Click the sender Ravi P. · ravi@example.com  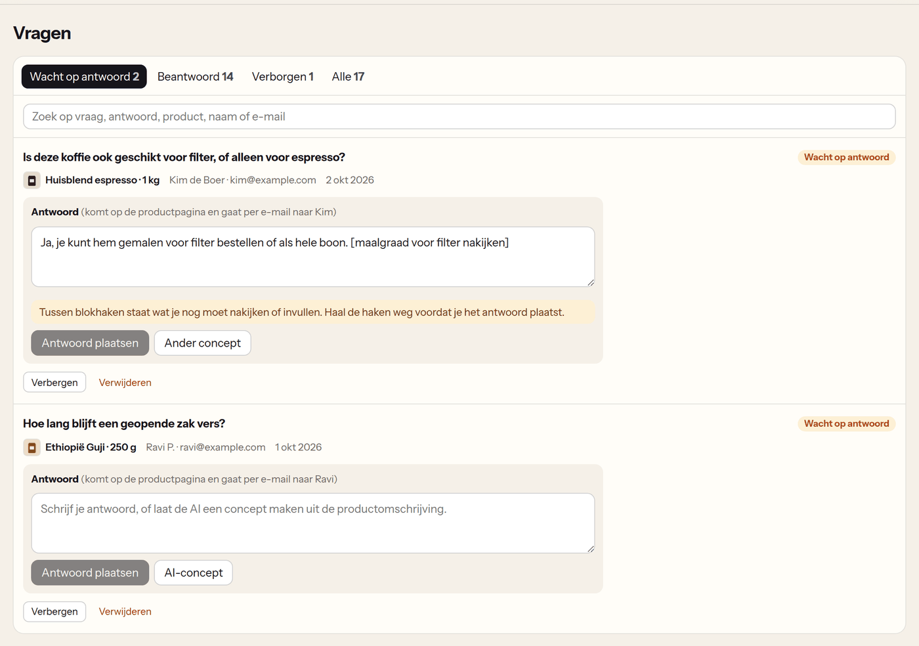pyautogui.click(x=205, y=448)
